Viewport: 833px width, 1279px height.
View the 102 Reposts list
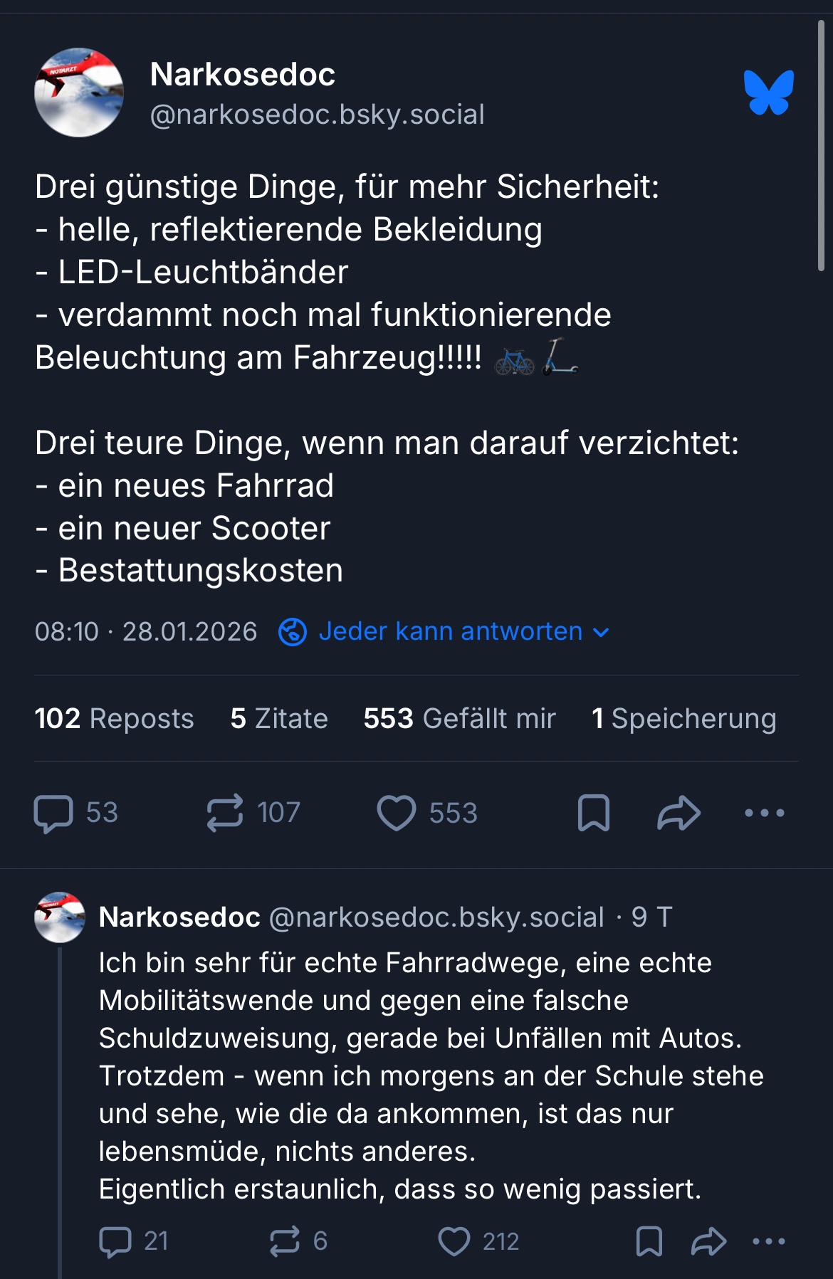114,719
